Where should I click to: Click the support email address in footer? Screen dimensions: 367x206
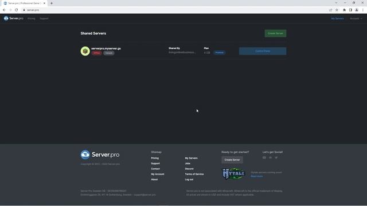145,195
